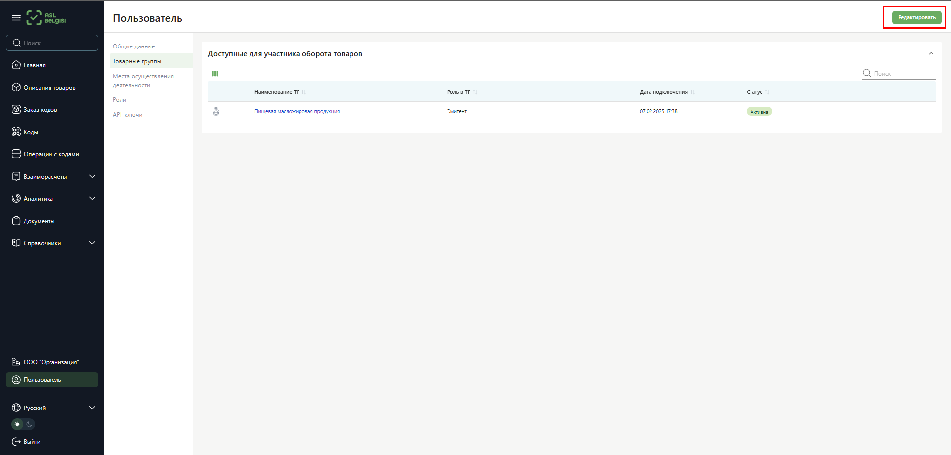The width and height of the screenshot is (951, 455).
Task: Click the Справочники book icon
Action: [x=16, y=243]
